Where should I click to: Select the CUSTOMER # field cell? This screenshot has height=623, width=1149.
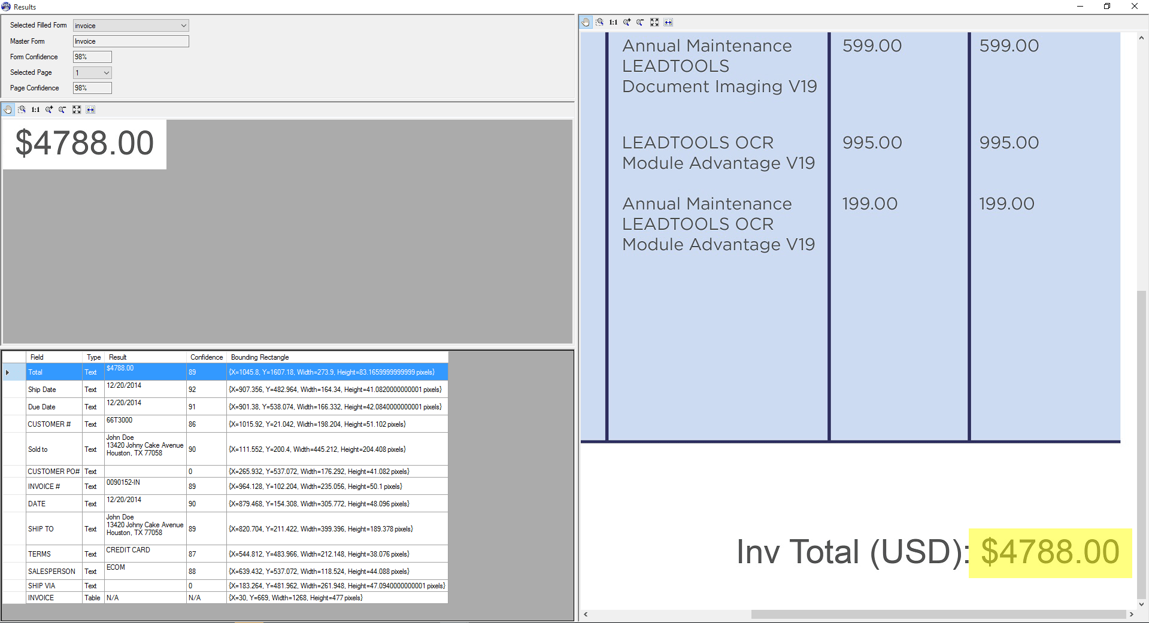54,424
